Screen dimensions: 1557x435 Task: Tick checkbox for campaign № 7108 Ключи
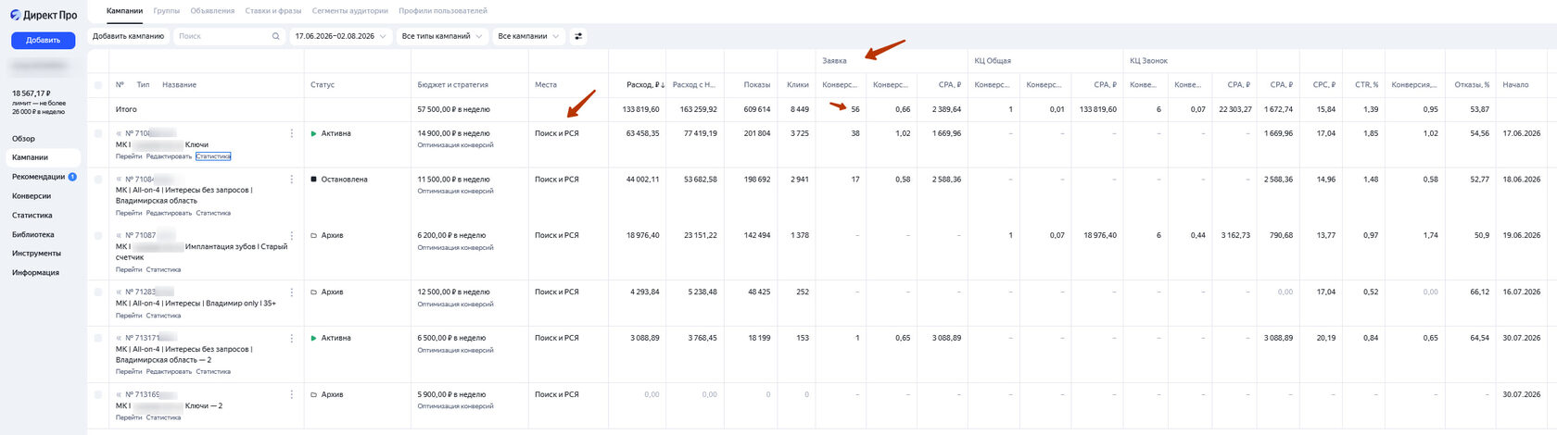pos(98,134)
